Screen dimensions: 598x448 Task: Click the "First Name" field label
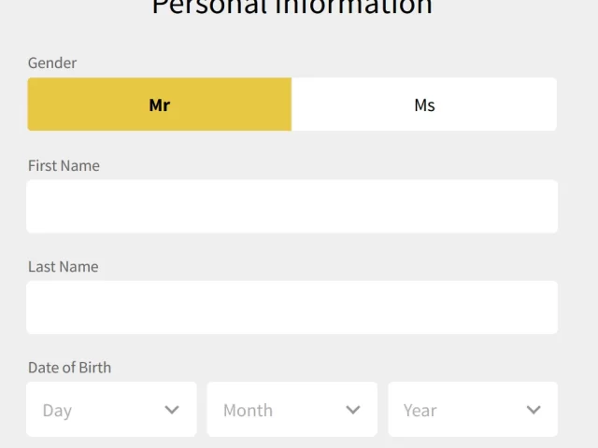[x=64, y=166]
